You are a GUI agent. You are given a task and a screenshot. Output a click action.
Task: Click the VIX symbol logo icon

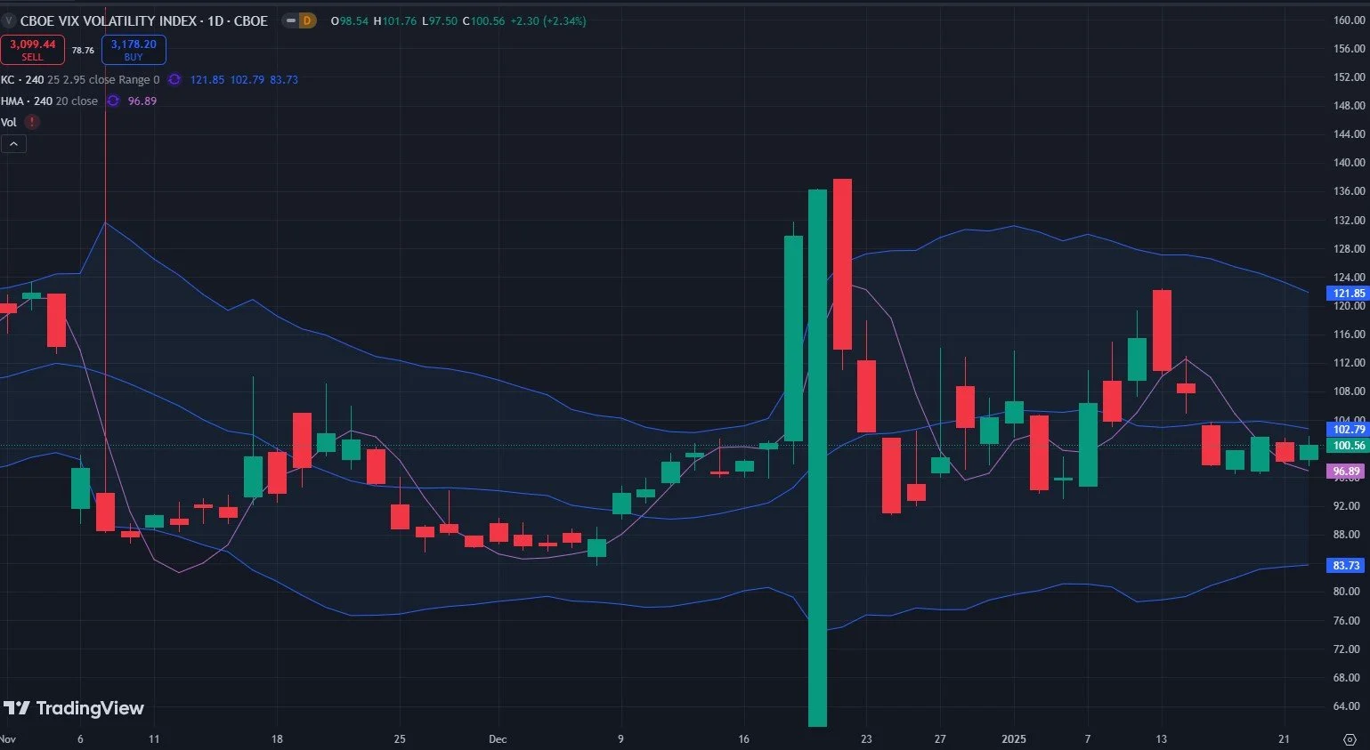pyautogui.click(x=8, y=20)
